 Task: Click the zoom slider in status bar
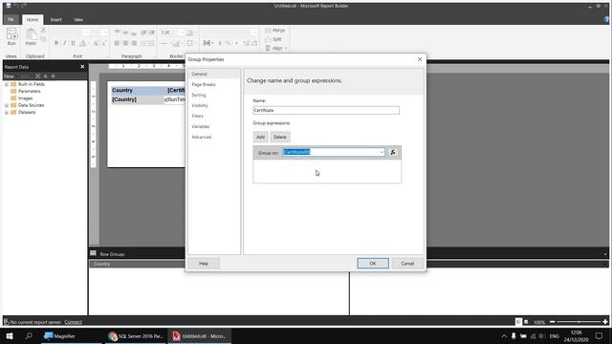pyautogui.click(x=579, y=322)
